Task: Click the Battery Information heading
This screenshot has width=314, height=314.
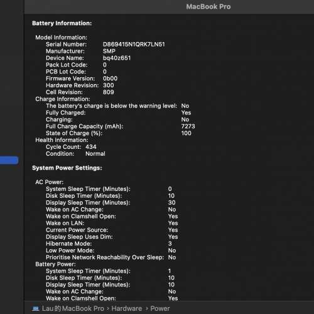Action: [62, 23]
